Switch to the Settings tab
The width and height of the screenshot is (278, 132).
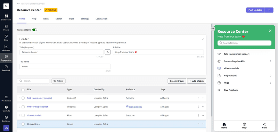point(85,19)
